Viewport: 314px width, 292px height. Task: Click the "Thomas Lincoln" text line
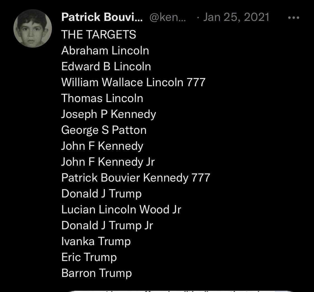point(102,98)
